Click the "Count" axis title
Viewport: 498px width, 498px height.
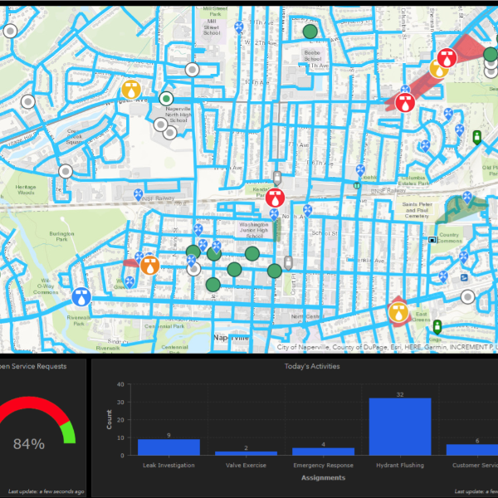click(110, 419)
